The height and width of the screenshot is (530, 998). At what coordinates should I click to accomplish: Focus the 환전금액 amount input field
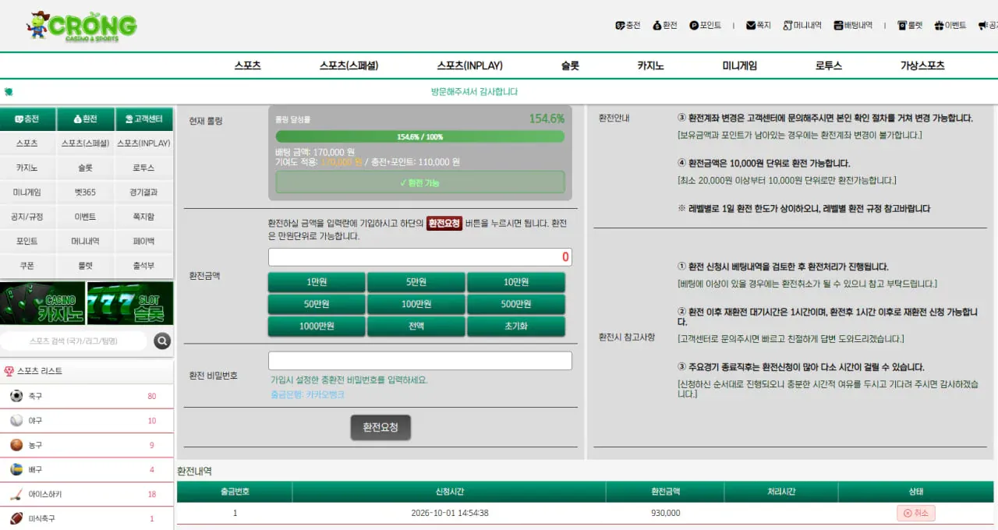point(419,257)
